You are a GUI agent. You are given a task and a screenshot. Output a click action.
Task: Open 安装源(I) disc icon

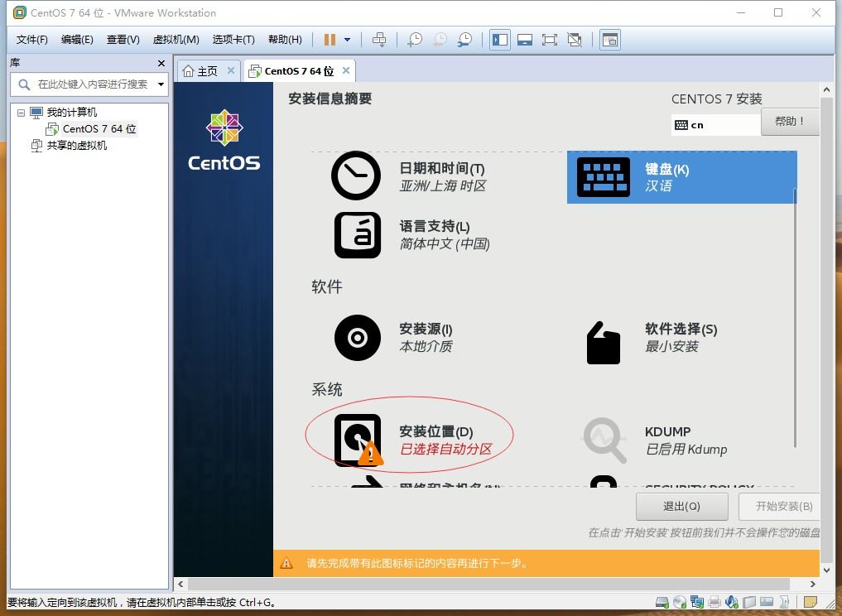coord(358,338)
